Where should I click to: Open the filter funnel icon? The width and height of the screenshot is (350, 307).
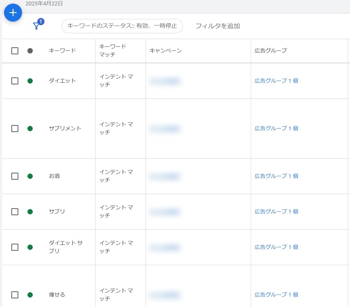pos(36,26)
